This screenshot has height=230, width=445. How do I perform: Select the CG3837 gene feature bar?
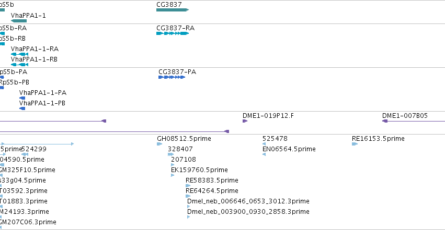click(173, 10)
